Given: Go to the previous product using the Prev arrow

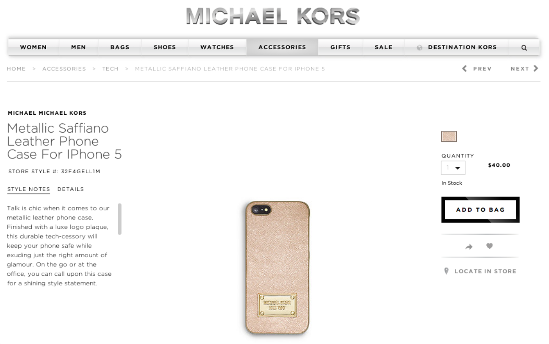Looking at the screenshot, I should (464, 69).
